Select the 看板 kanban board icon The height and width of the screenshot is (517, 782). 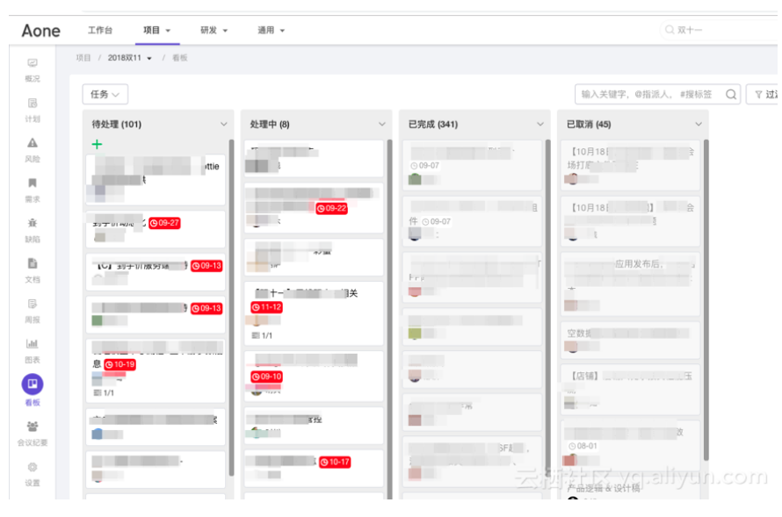pos(33,384)
